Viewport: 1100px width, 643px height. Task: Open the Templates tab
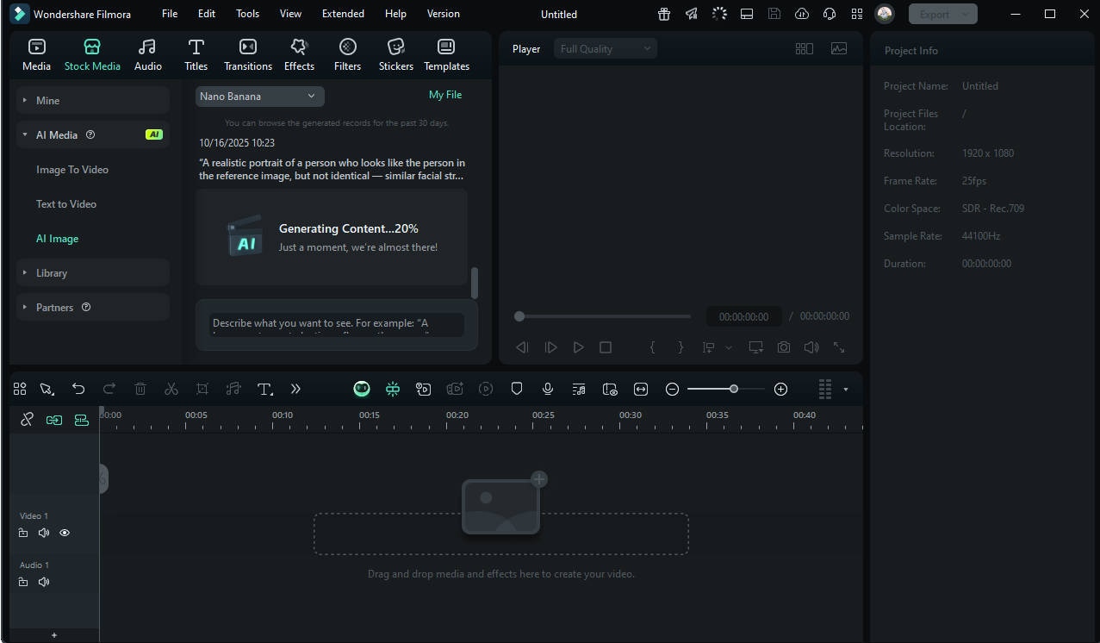click(x=446, y=54)
